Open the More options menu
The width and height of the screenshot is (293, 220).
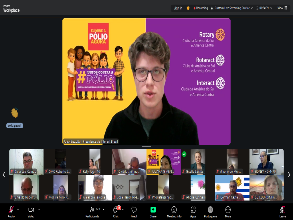[228, 211]
